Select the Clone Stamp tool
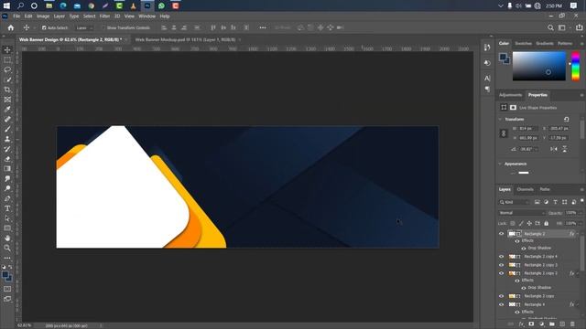The width and height of the screenshot is (586, 329). coord(7,139)
